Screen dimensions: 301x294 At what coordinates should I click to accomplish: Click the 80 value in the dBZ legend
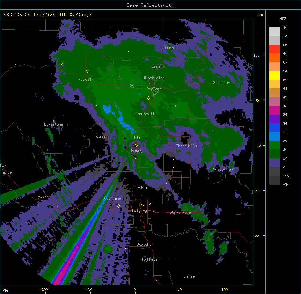point(285,28)
